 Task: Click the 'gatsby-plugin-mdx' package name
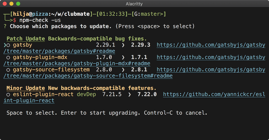(40, 57)
